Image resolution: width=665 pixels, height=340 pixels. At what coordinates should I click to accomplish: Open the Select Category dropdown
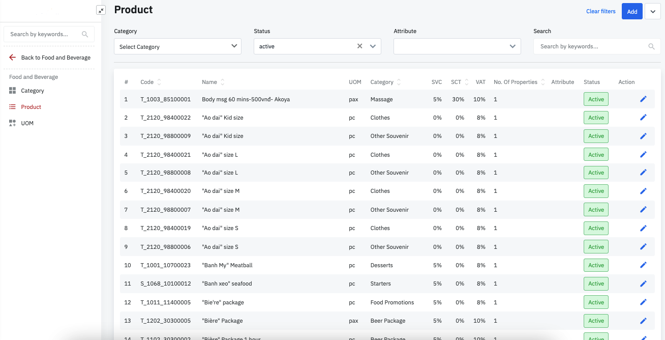pyautogui.click(x=234, y=46)
